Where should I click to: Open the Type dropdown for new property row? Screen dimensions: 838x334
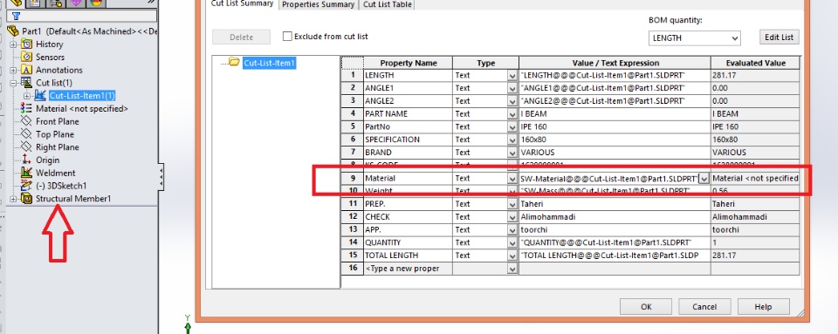[512, 269]
